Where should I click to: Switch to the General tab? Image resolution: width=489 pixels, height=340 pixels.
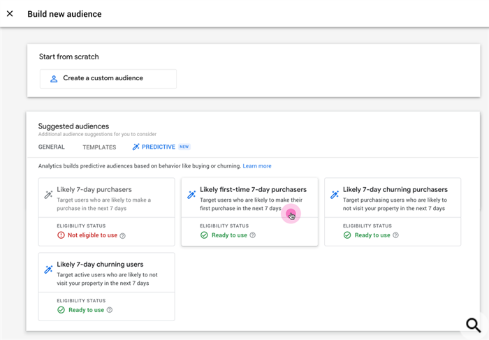(x=51, y=147)
